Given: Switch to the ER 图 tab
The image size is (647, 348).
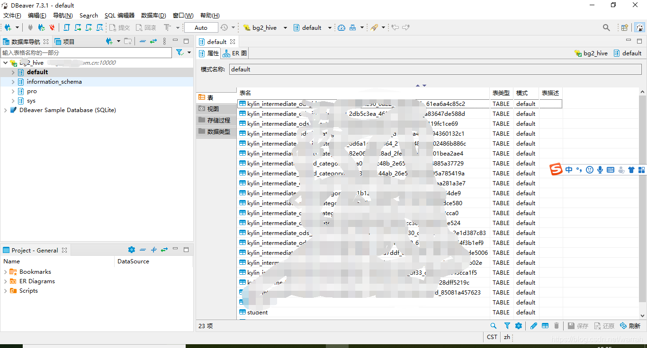Looking at the screenshot, I should tap(234, 53).
